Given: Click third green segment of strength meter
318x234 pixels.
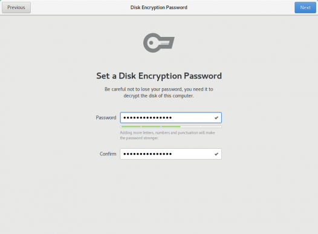Looking at the screenshot, I should click(171, 127).
